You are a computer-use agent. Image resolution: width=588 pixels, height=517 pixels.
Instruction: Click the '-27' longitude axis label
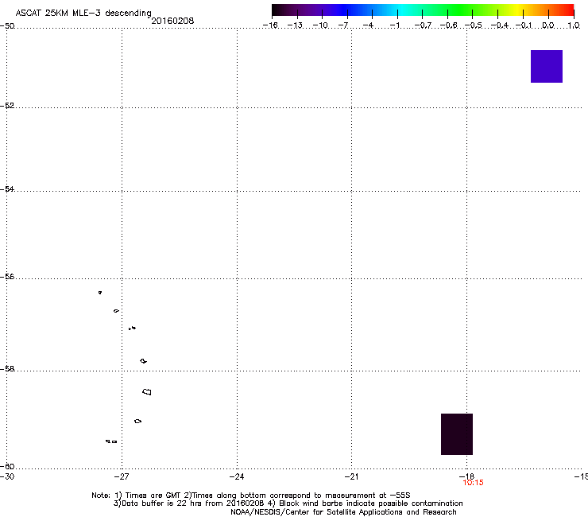point(122,476)
